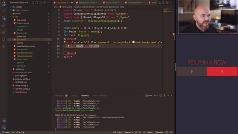
Task: Open drop.ts in the file tree
Action: [20, 30]
